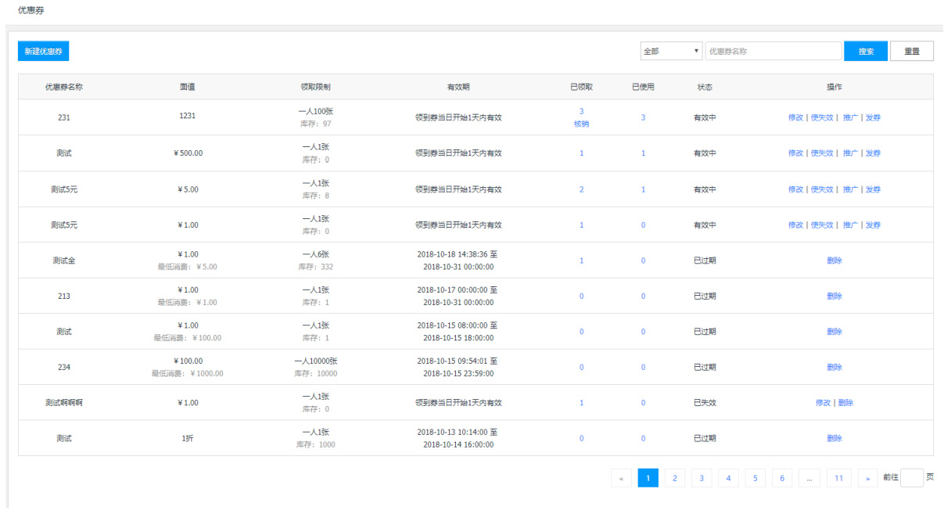This screenshot has height=514, width=944.
Task: Delete the expired coupon named 213
Action: (x=834, y=297)
